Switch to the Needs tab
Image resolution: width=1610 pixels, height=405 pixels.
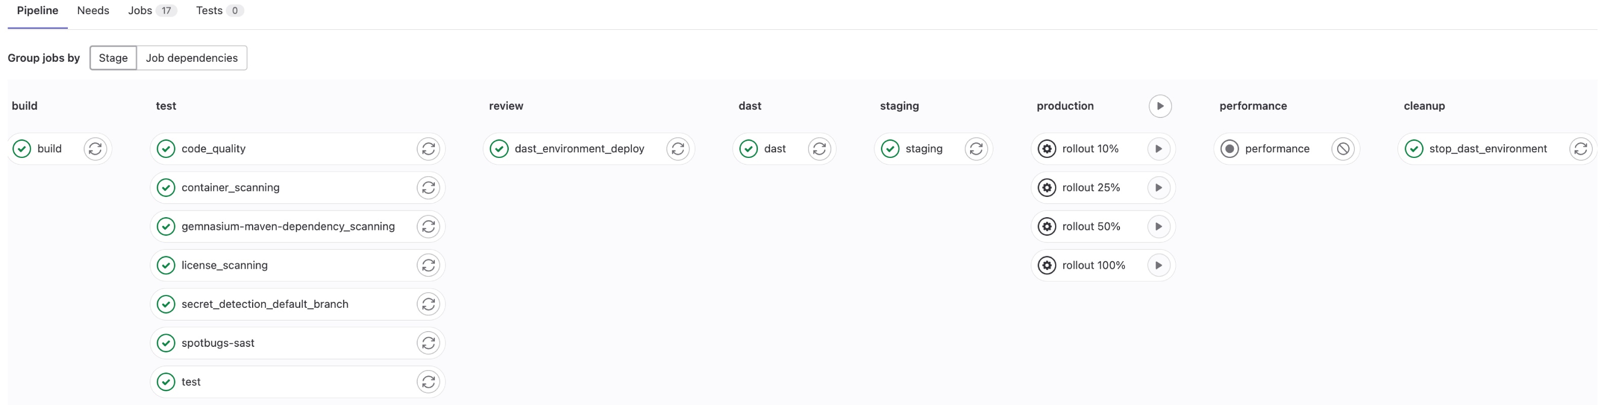pos(93,11)
